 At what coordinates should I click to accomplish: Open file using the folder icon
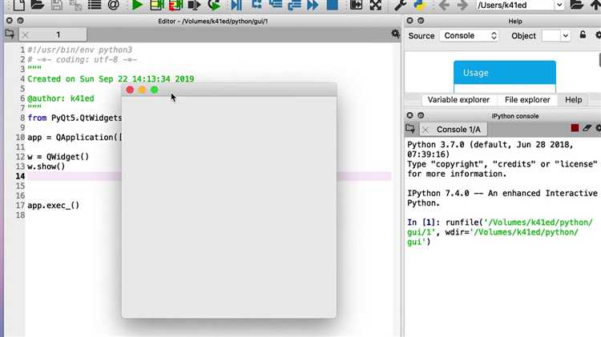tap(36, 5)
